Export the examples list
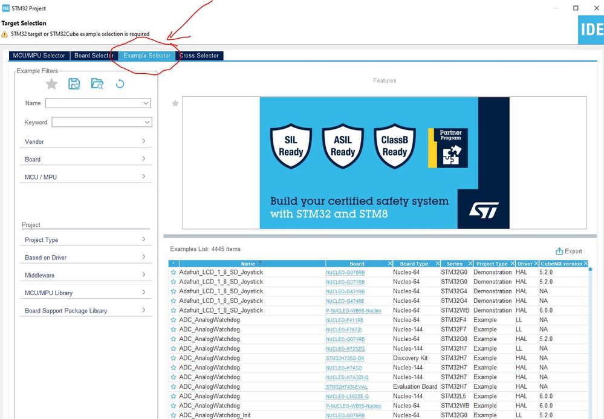Screen dimensions: 604x419 click(x=568, y=251)
